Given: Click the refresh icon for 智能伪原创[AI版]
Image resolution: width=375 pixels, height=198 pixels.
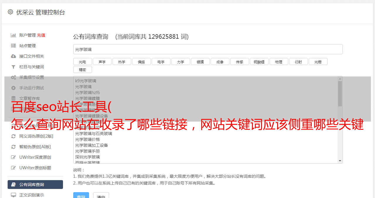Looking at the screenshot, I should [x=13, y=147].
